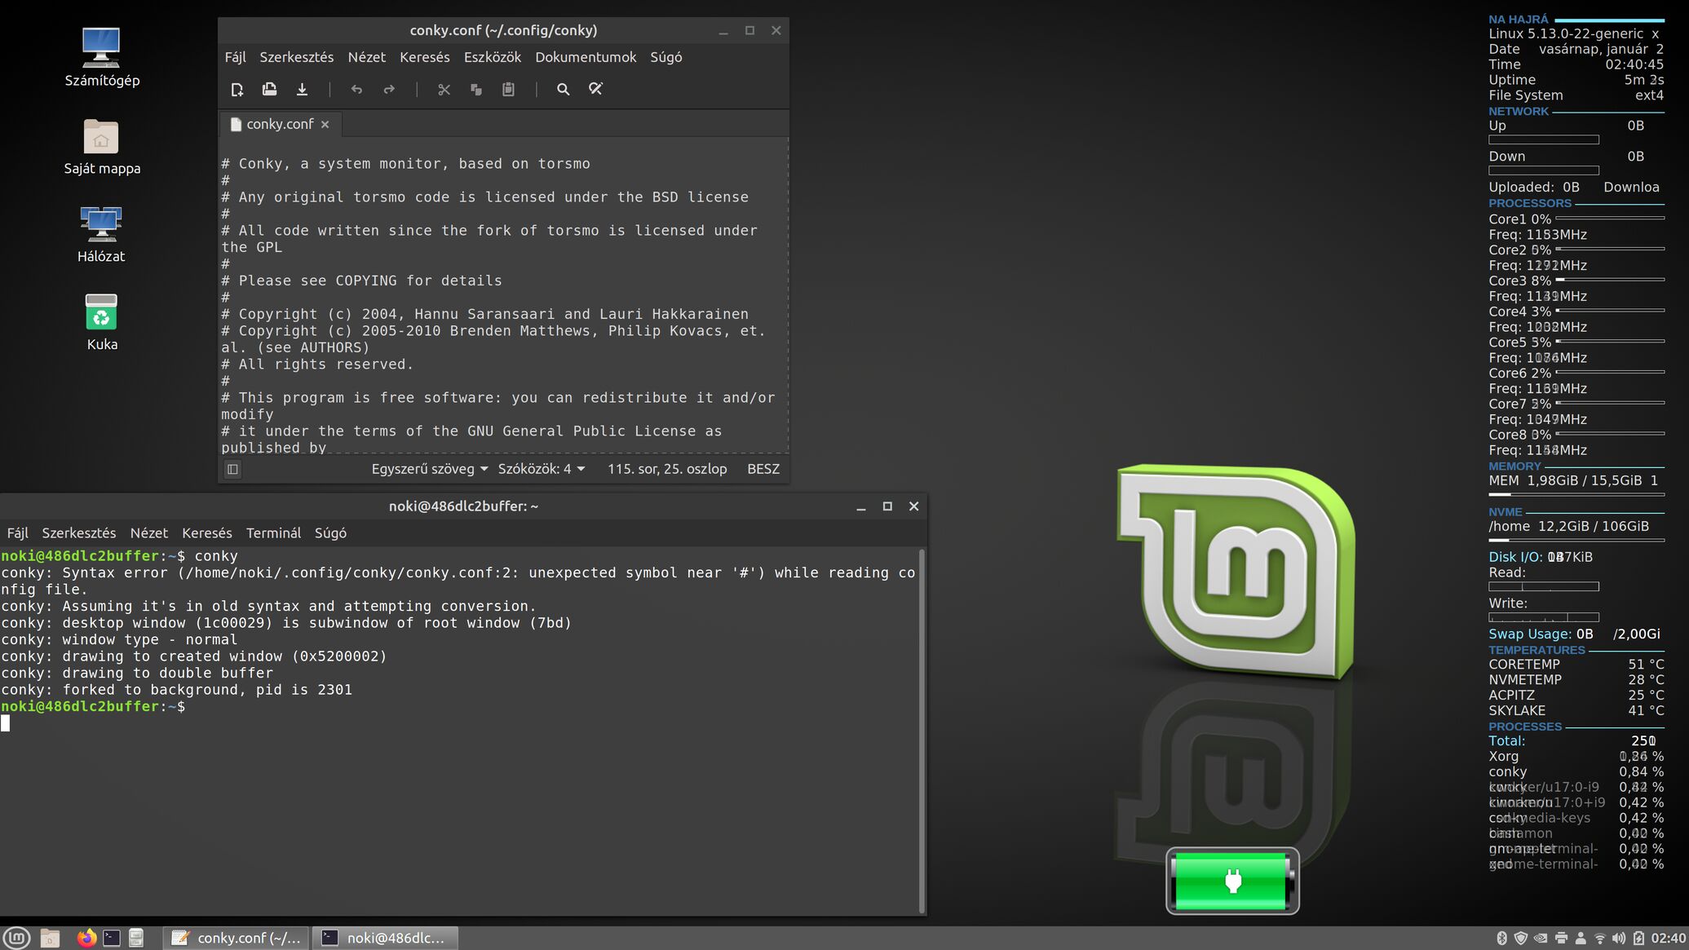Open the Linux Mint start menu
Image resolution: width=1689 pixels, height=950 pixels.
16,938
